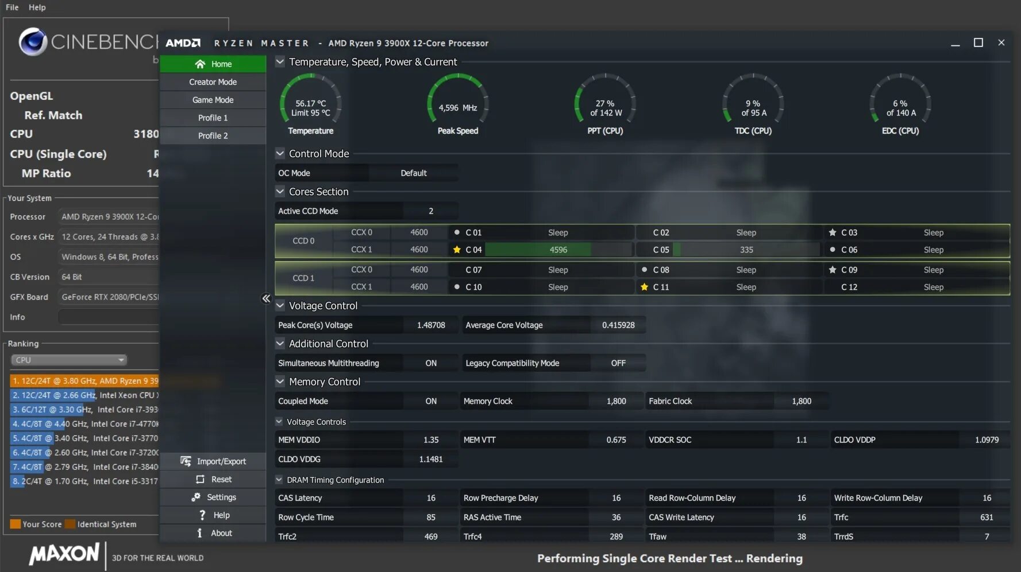This screenshot has width=1021, height=572.
Task: Select Profile 1
Action: [213, 118]
